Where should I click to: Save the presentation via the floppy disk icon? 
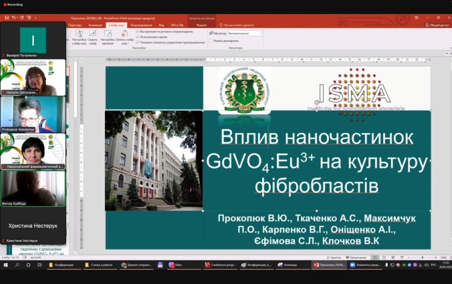[x=7, y=18]
